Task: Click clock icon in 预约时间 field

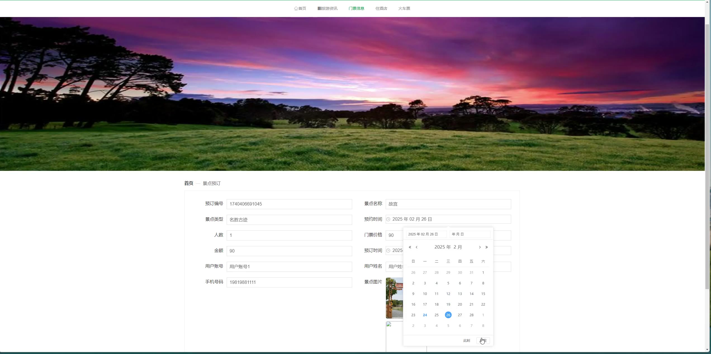Action: coord(388,219)
